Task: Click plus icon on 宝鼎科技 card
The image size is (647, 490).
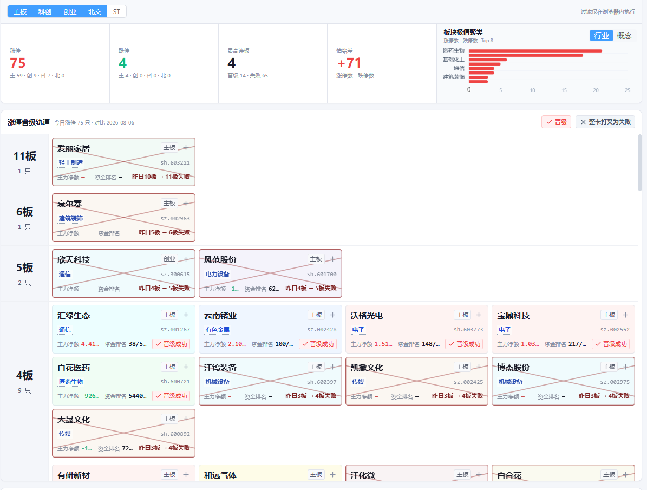Action: [x=625, y=315]
